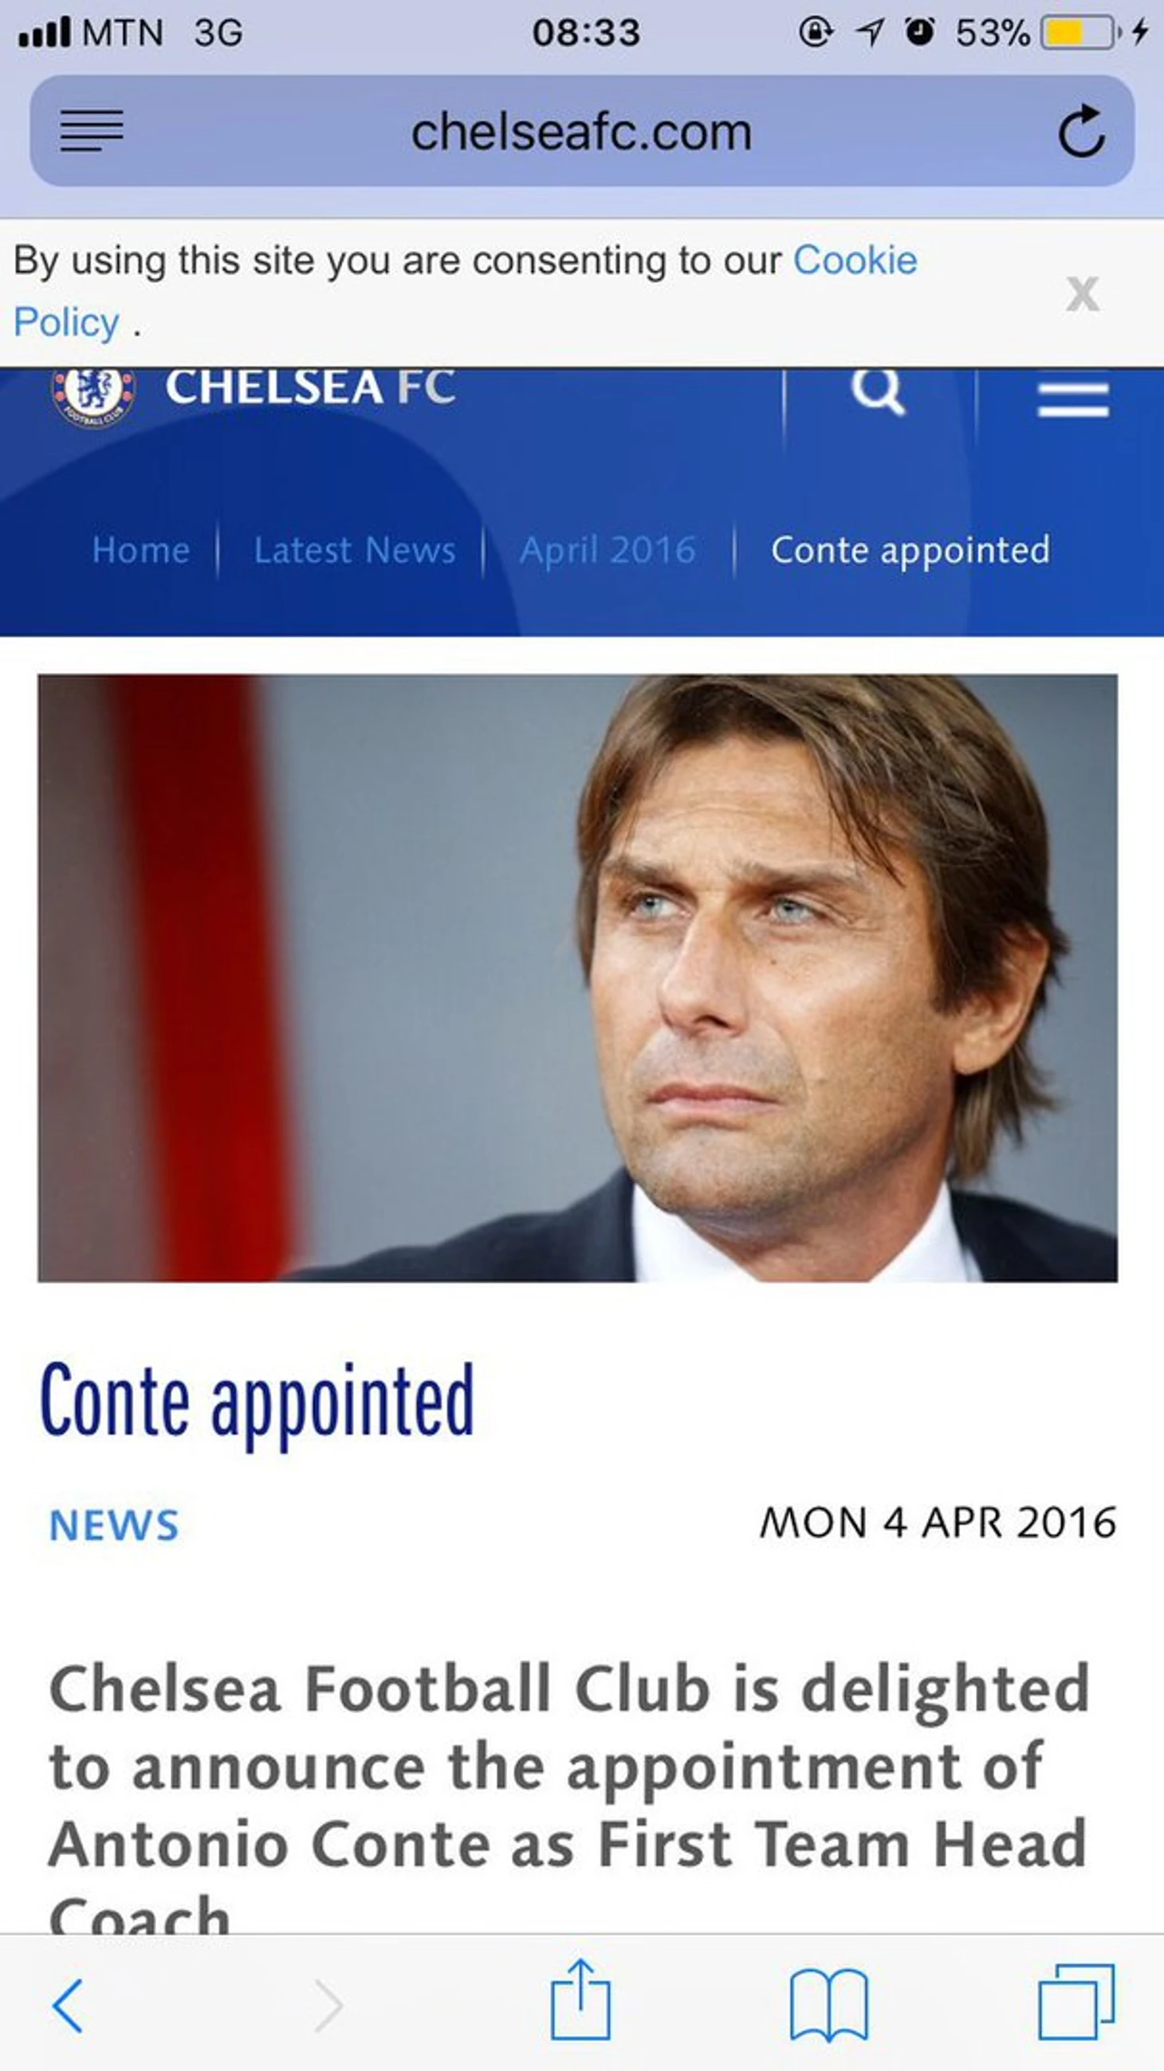This screenshot has height=2071, width=1164.
Task: Go to Home breadcrumb
Action: [x=140, y=551]
